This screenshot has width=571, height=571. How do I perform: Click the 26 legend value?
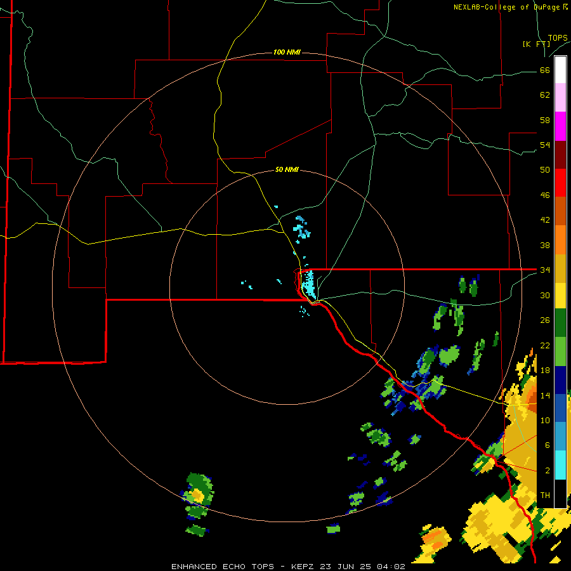pyautogui.click(x=545, y=320)
